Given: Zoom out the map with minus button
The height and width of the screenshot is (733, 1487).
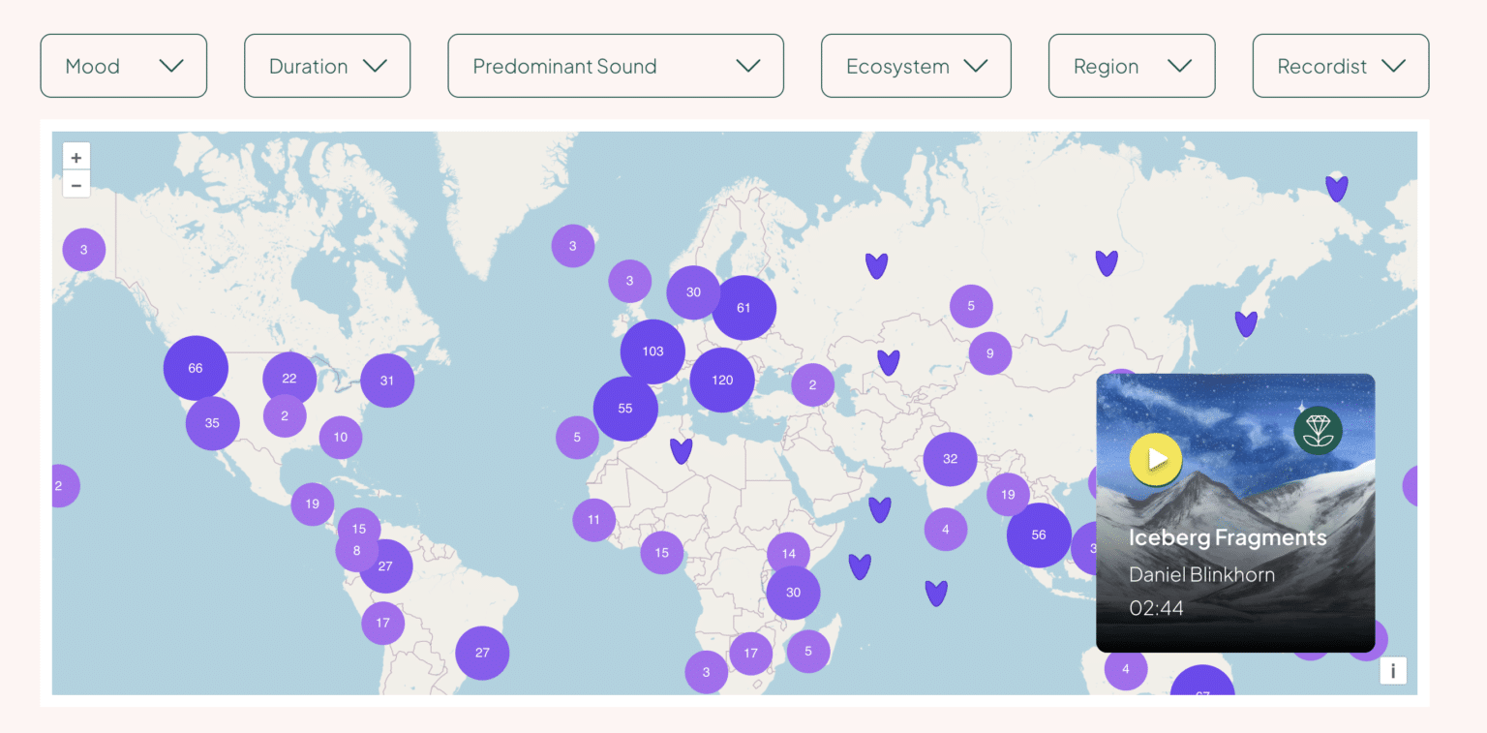Looking at the screenshot, I should (76, 184).
